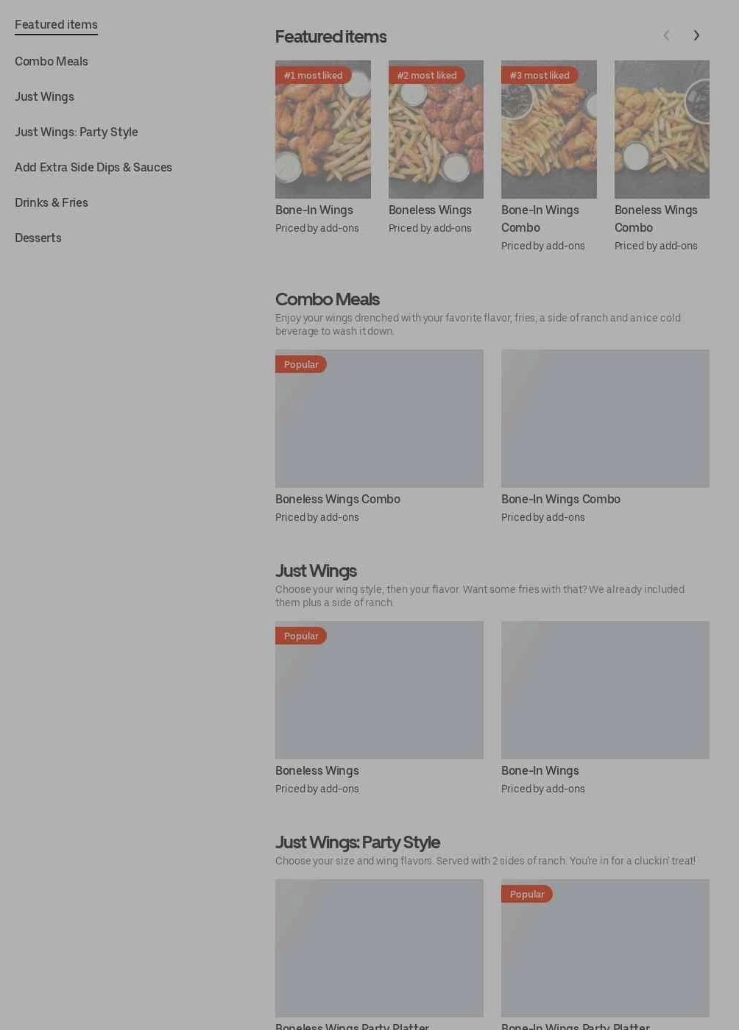The height and width of the screenshot is (1030, 739).
Task: Open the Popular Bone-In Wings Party Platter image
Action: 605,948
